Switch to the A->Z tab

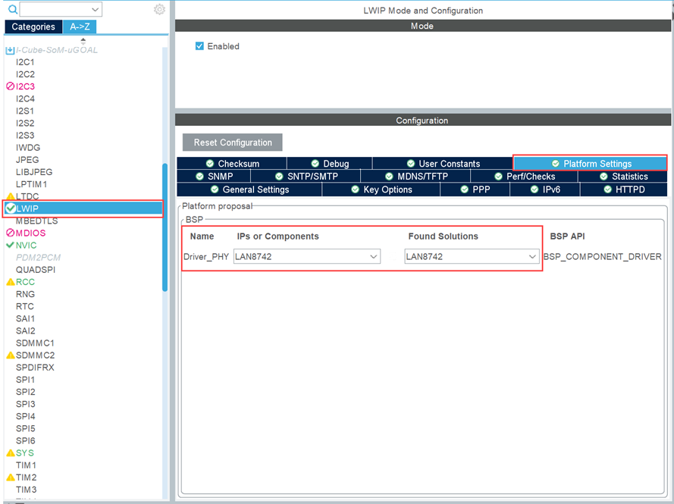coord(80,27)
